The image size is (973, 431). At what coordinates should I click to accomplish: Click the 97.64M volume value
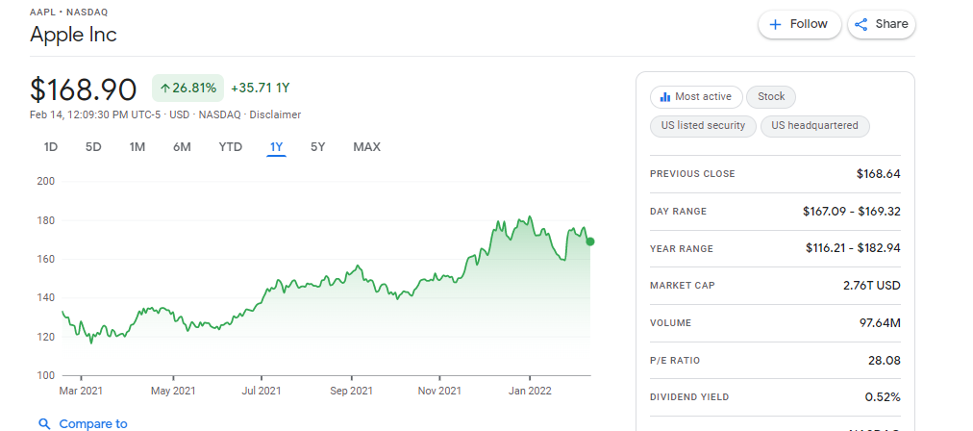880,323
